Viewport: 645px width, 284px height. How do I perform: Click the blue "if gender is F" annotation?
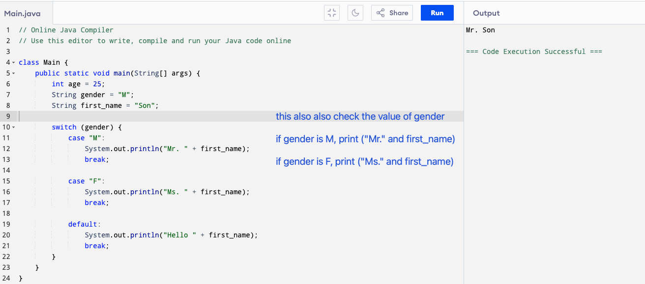tap(364, 161)
